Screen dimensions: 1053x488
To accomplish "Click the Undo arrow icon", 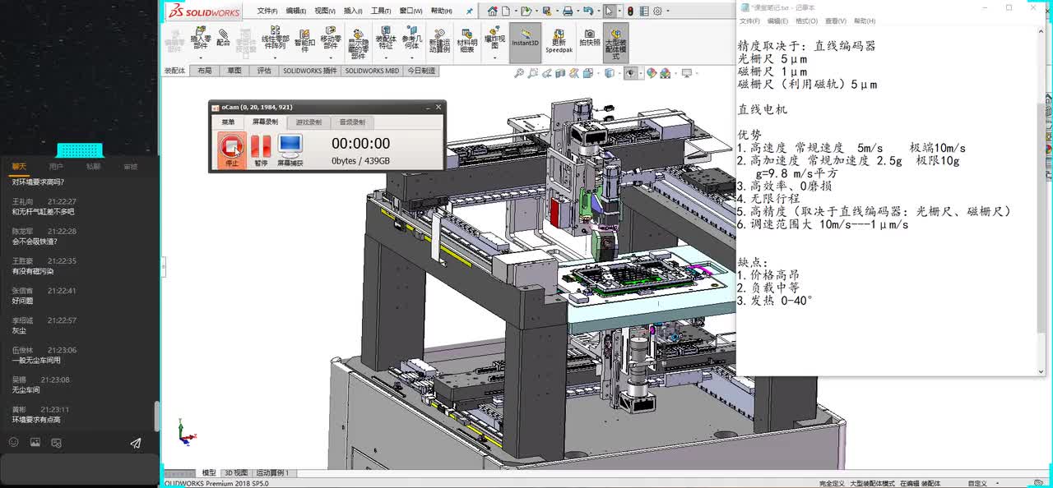I will click(x=587, y=12).
